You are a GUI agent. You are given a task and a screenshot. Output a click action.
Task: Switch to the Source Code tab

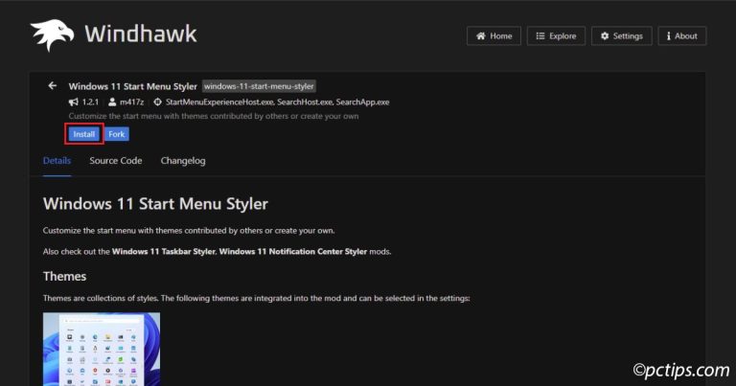[x=116, y=160]
